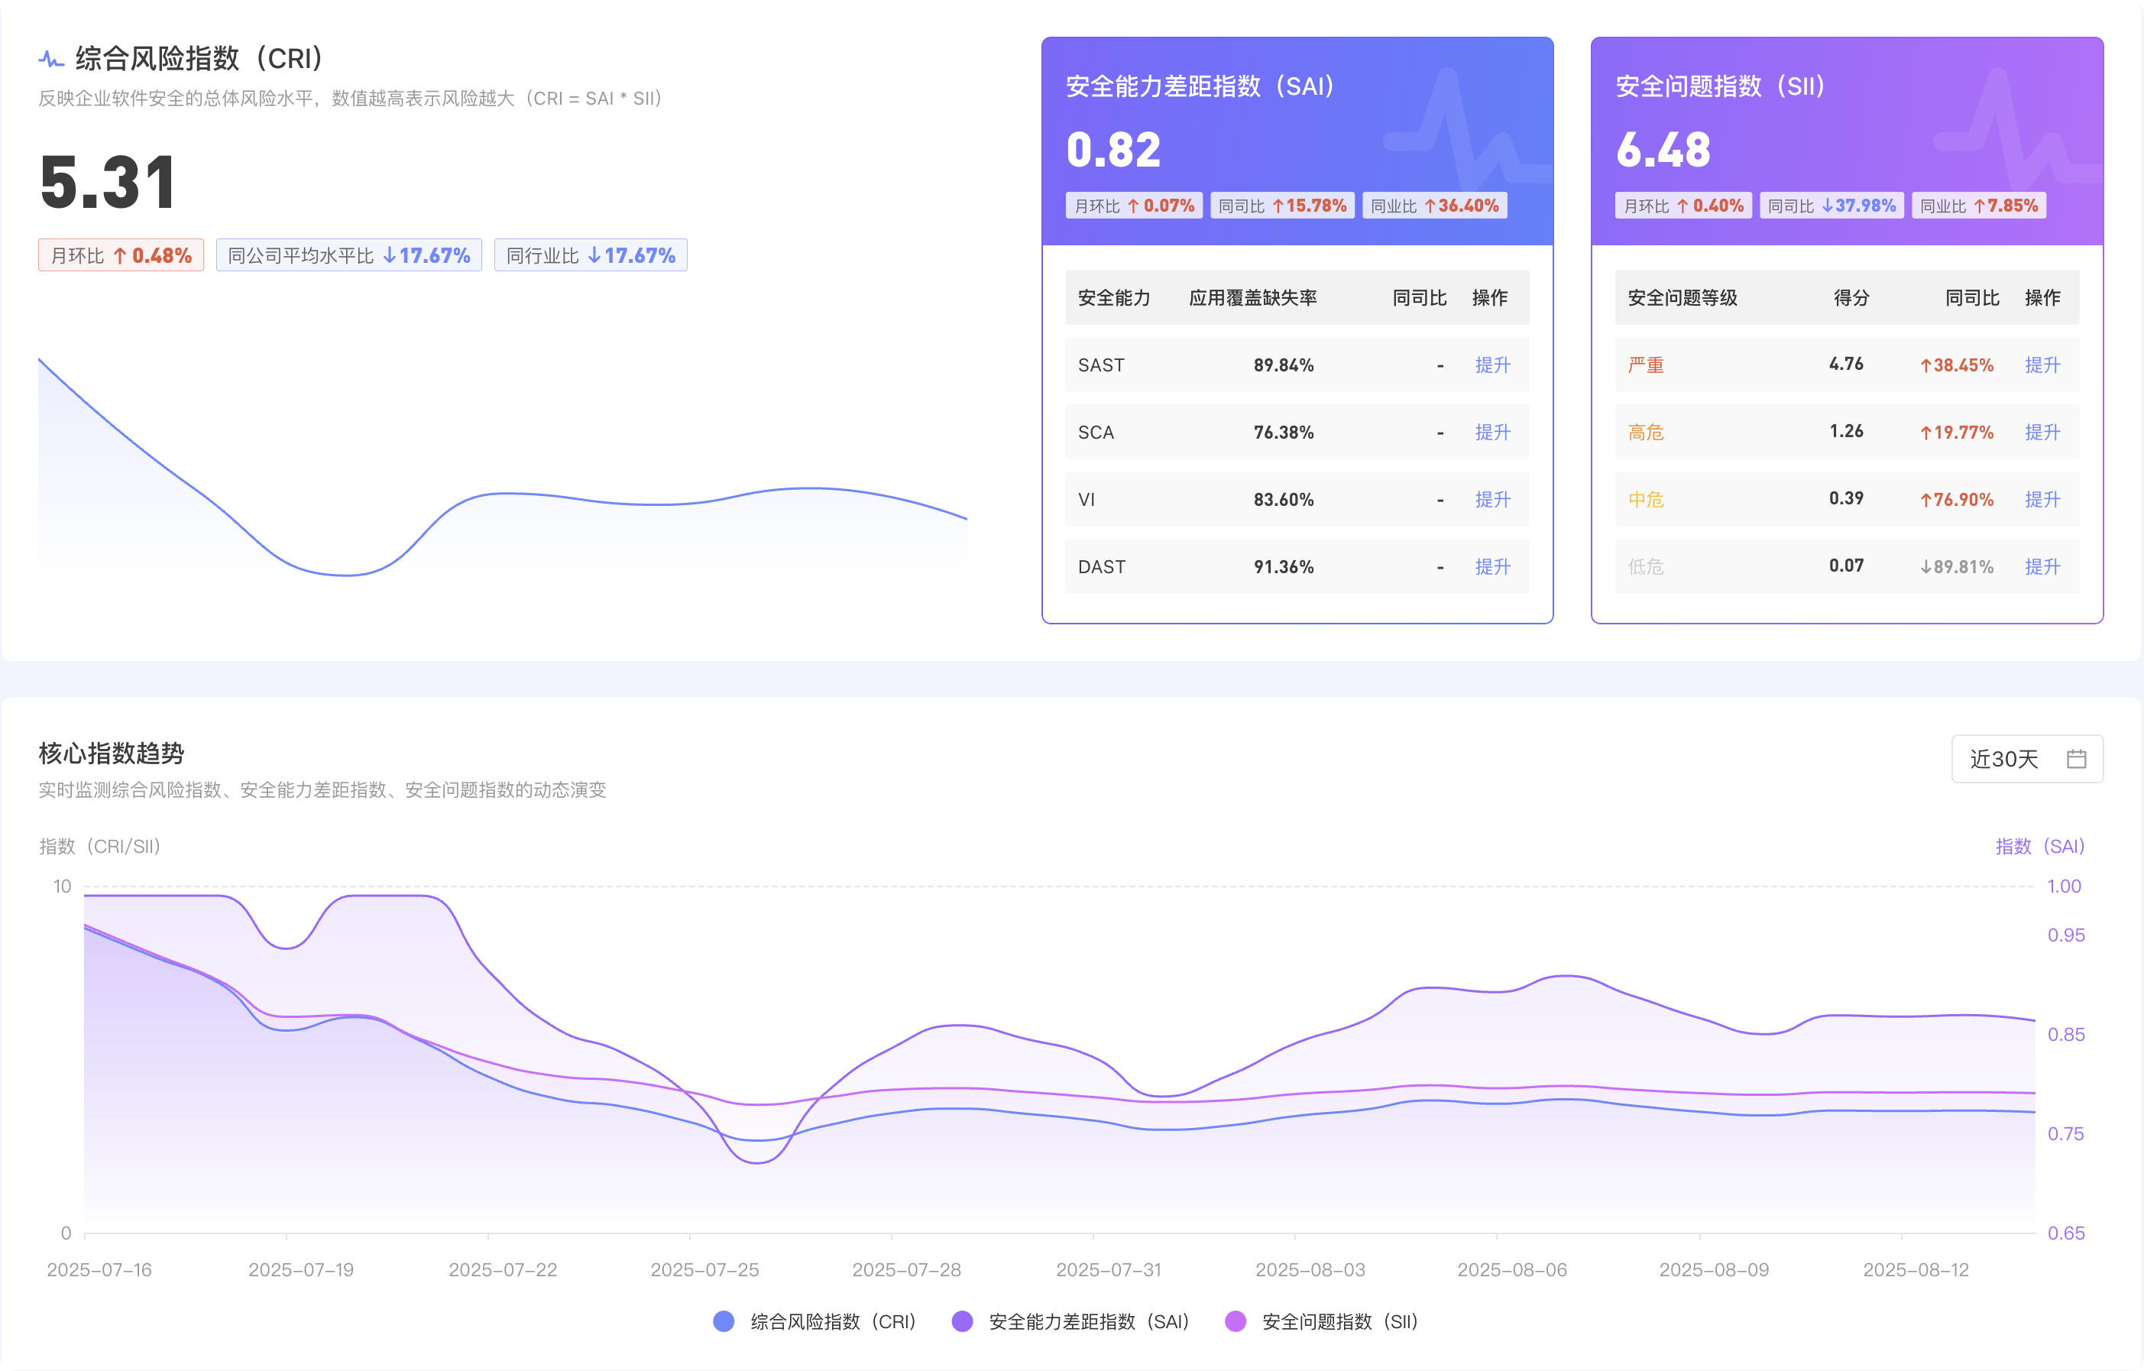
Task: Toggle the SAI legend dot
Action: [x=962, y=1321]
